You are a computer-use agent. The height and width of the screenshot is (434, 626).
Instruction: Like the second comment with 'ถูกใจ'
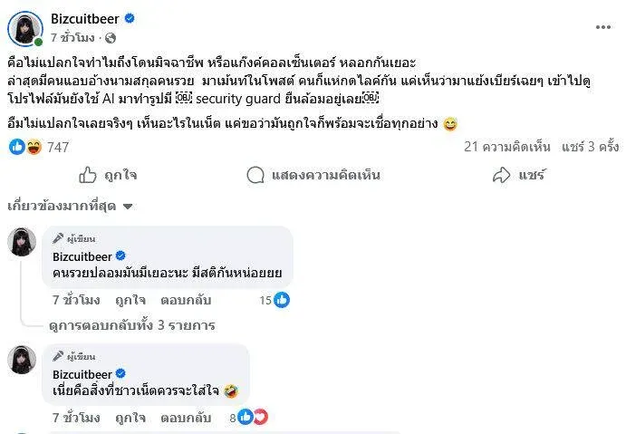(x=130, y=418)
